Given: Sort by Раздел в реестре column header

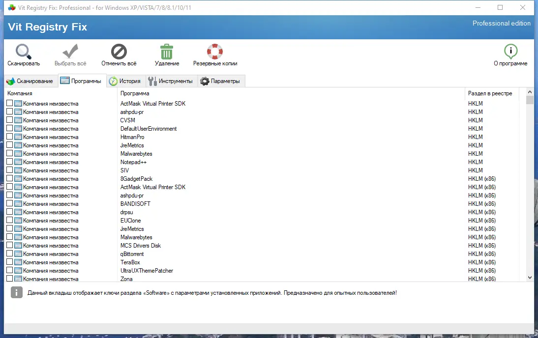Looking at the screenshot, I should pyautogui.click(x=492, y=93).
